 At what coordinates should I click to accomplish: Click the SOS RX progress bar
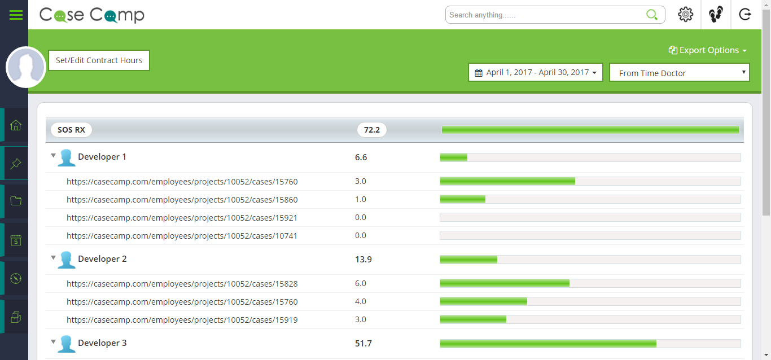590,130
